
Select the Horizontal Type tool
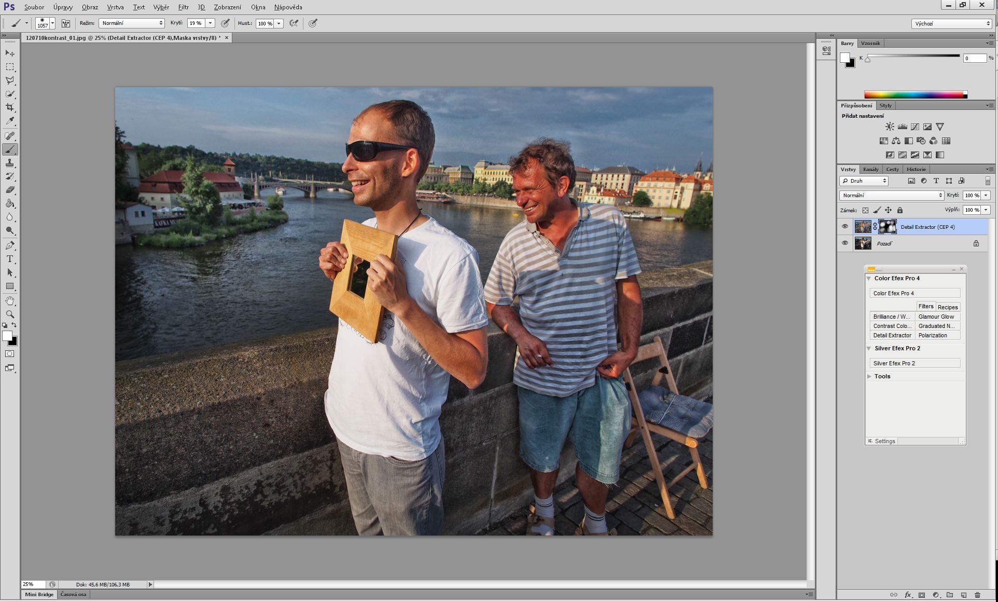10,259
